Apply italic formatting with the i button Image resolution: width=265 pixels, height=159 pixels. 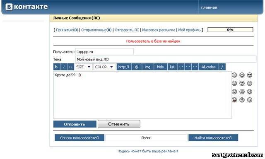point(64,67)
